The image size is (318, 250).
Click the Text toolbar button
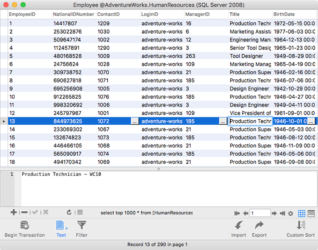coord(60,229)
